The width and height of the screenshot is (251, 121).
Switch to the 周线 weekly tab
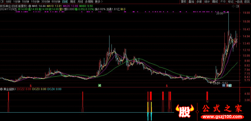(x=73, y=2)
